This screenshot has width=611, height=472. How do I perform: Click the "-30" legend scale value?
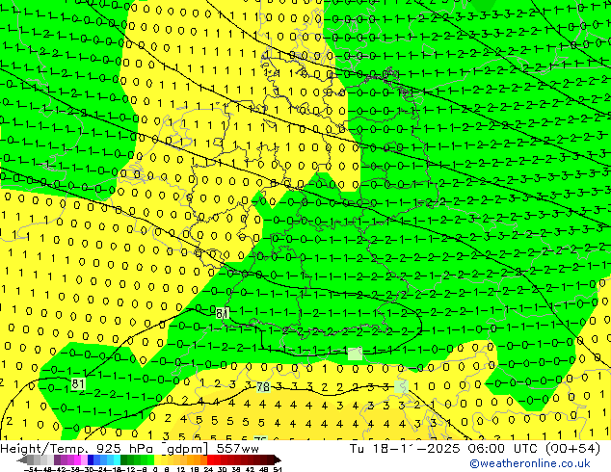click(88, 470)
